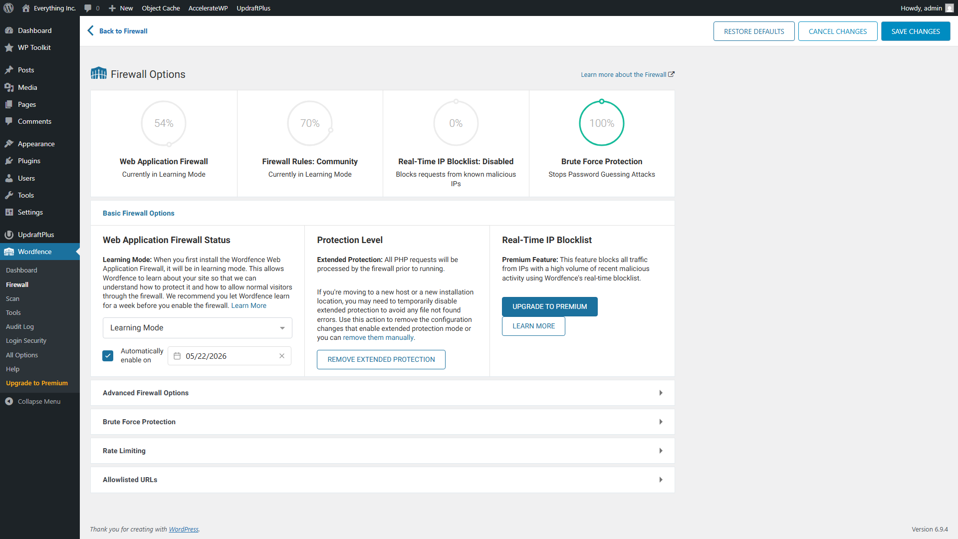Image resolution: width=958 pixels, height=539 pixels.
Task: Open the Learning Mode dropdown
Action: coord(197,328)
